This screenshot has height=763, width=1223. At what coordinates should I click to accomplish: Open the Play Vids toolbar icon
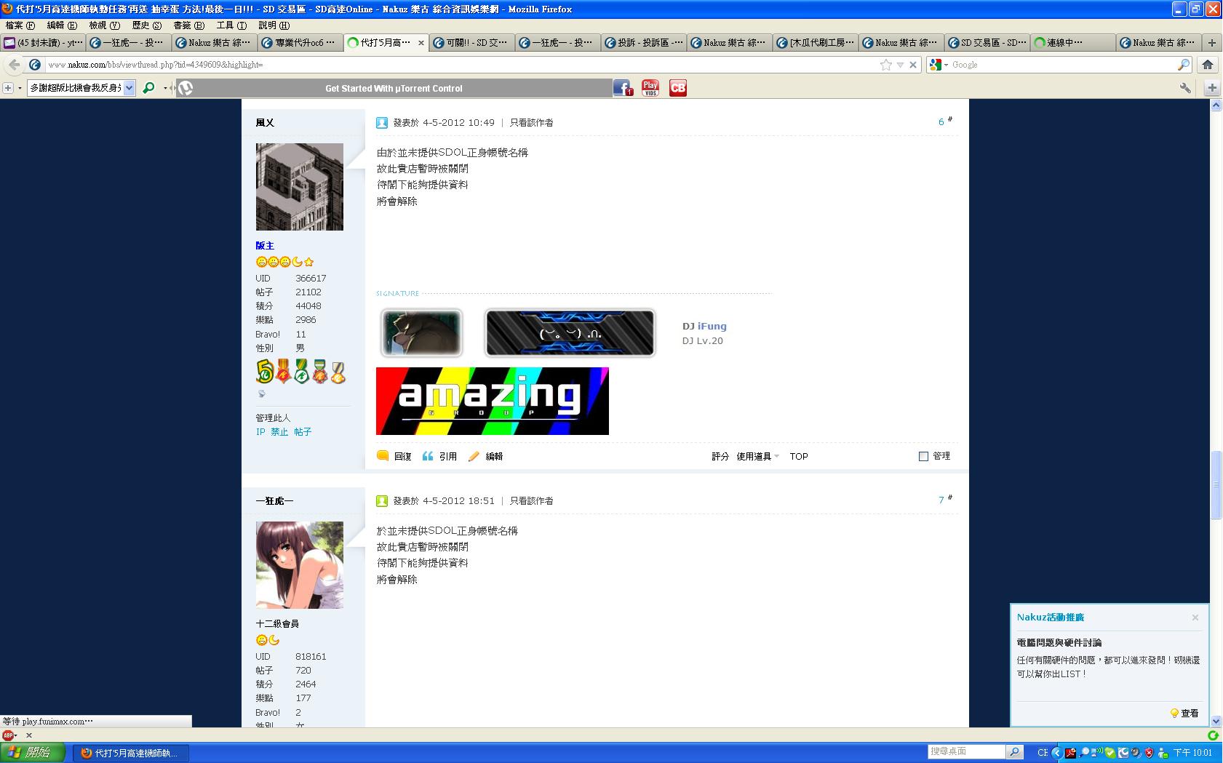[x=650, y=88]
